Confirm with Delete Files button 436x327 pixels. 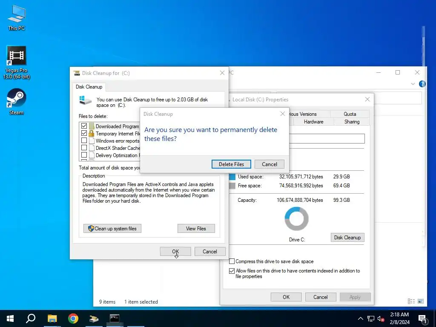tap(231, 164)
